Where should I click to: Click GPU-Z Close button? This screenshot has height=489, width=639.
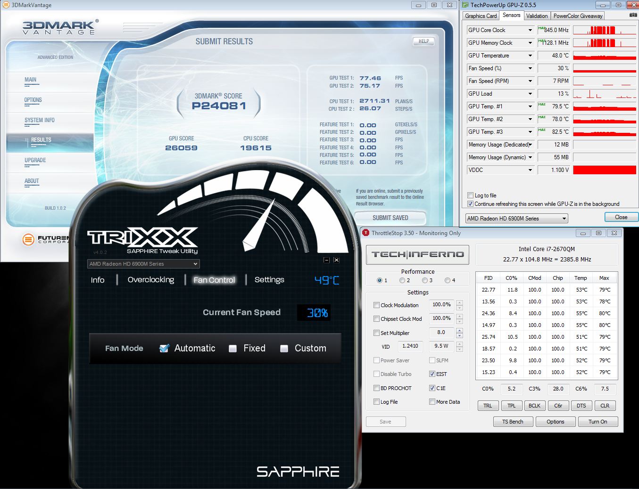621,217
